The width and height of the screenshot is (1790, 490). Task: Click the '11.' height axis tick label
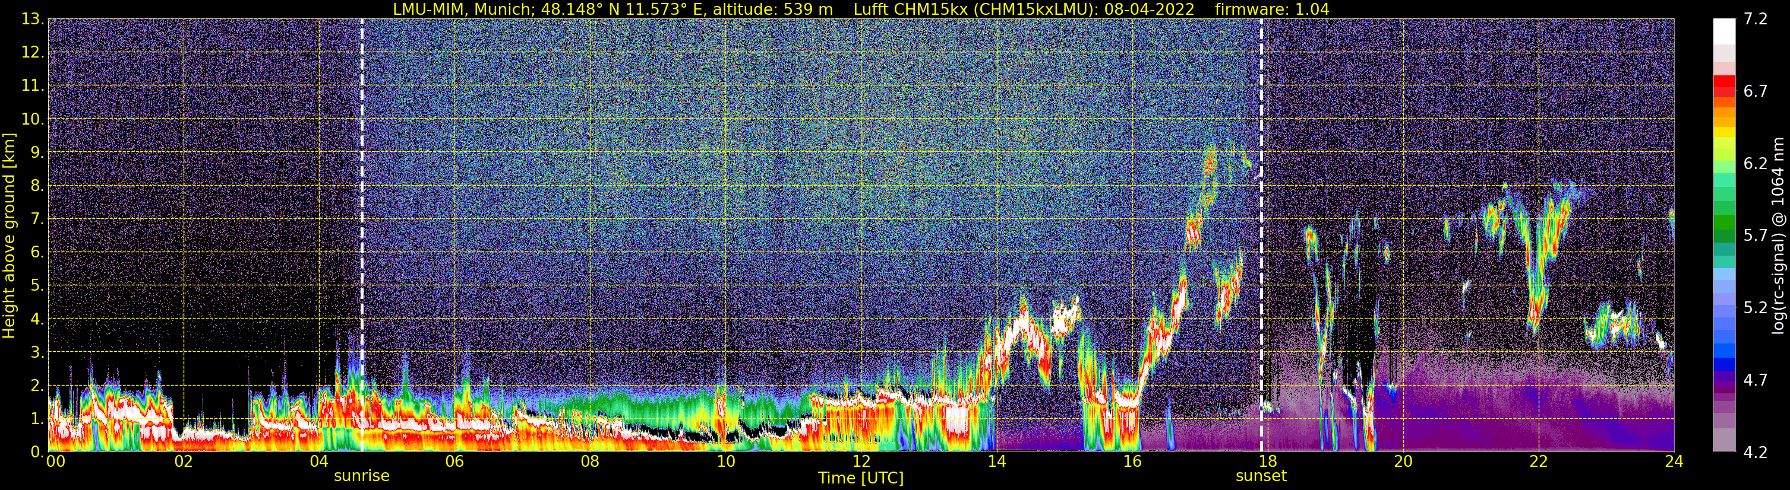(x=33, y=86)
